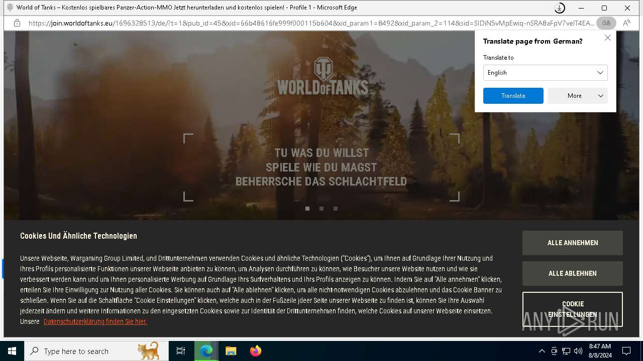Expand the More options dropdown
Image resolution: width=643 pixels, height=361 pixels.
pyautogui.click(x=578, y=96)
